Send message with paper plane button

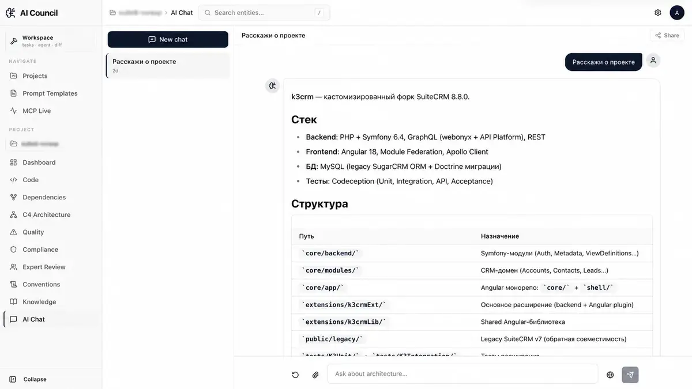click(x=630, y=375)
